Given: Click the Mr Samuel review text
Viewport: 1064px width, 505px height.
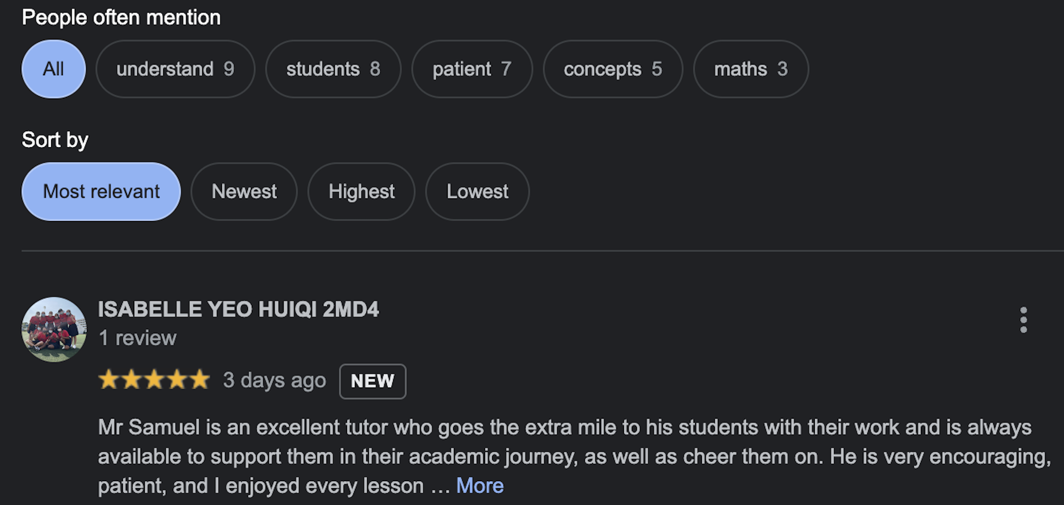Looking at the screenshot, I should coord(574,457).
